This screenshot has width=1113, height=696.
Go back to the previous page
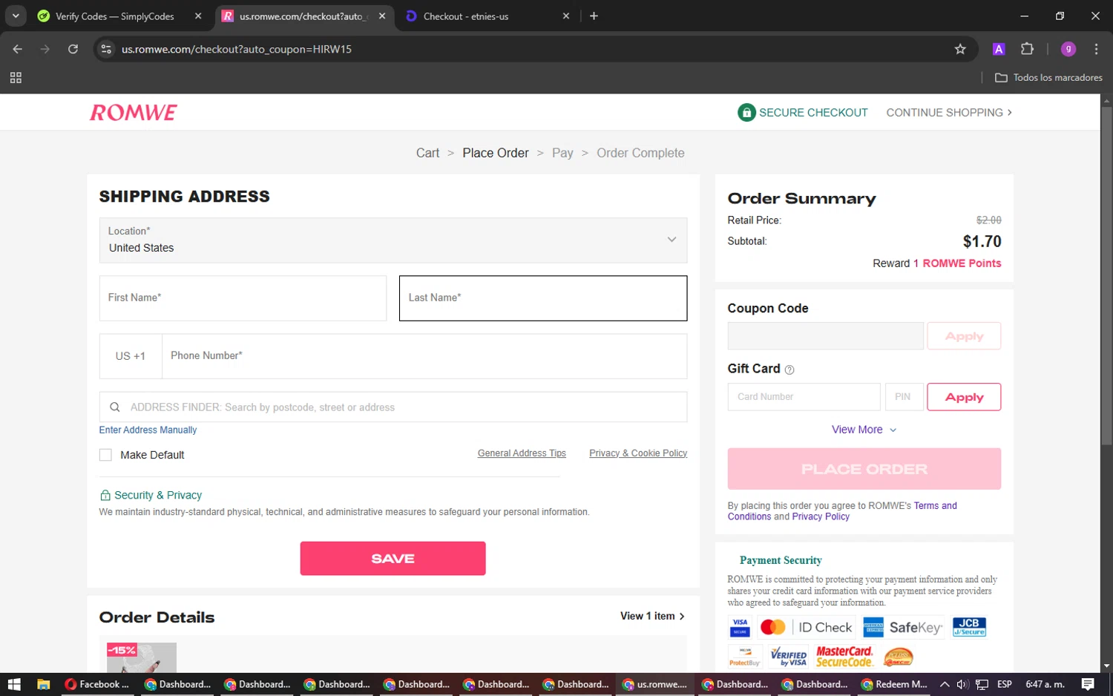click(x=18, y=49)
